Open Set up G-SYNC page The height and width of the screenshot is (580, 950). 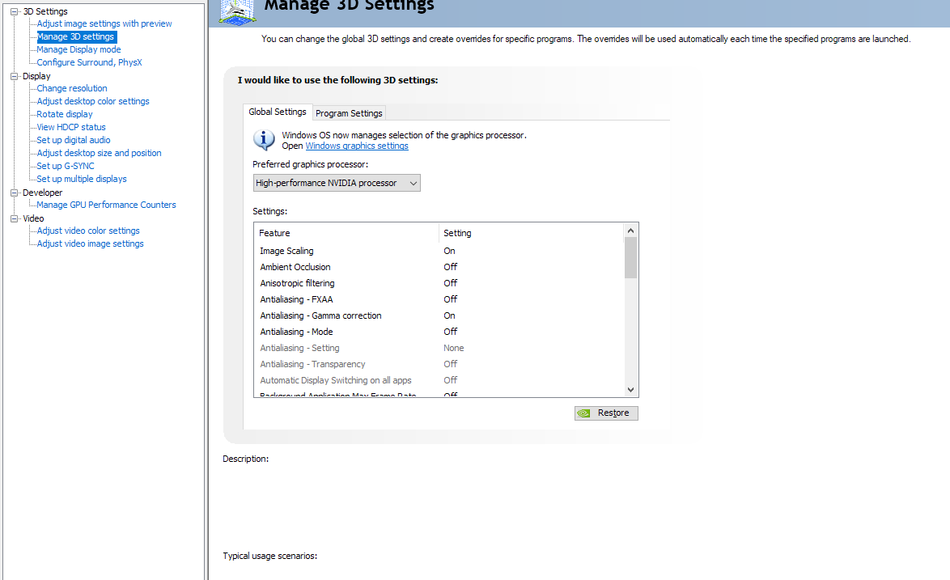(x=66, y=166)
